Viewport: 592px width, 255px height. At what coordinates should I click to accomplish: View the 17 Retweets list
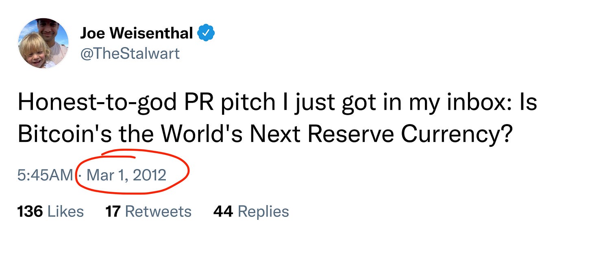[x=148, y=211]
